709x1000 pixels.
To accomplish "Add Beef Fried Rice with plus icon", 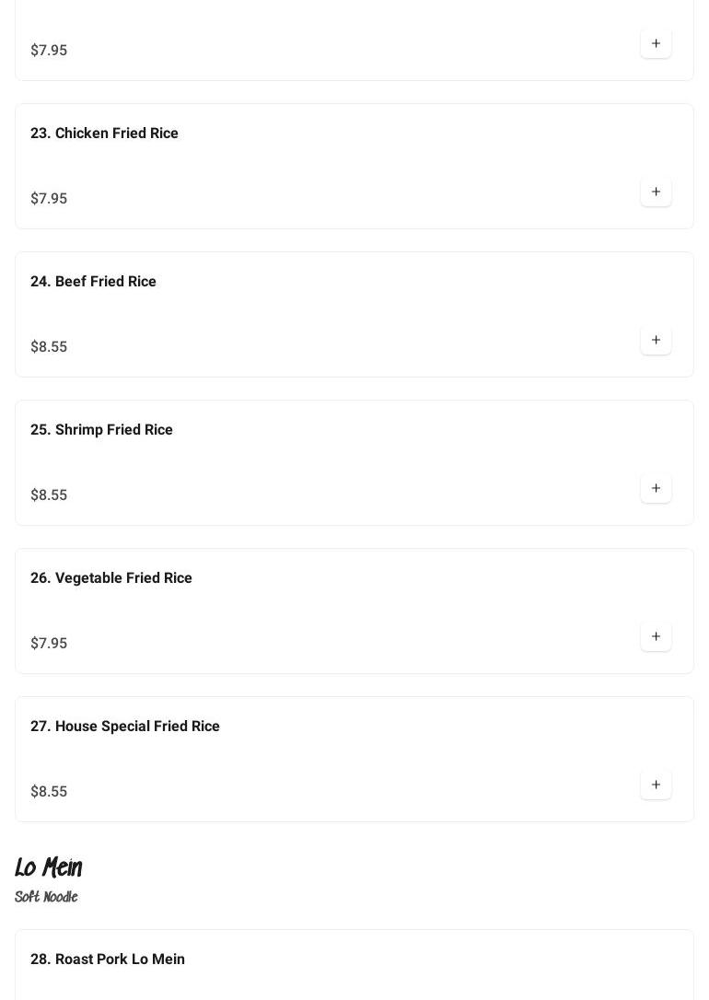I will pos(656,340).
